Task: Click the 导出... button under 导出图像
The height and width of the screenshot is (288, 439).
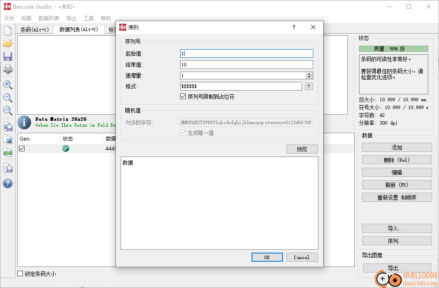Action: point(397,268)
